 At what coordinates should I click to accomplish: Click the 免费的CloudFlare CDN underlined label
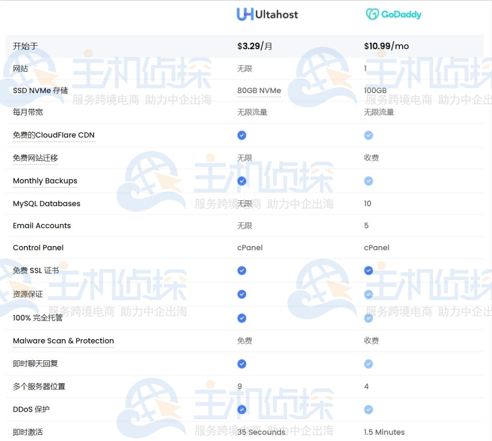53,135
